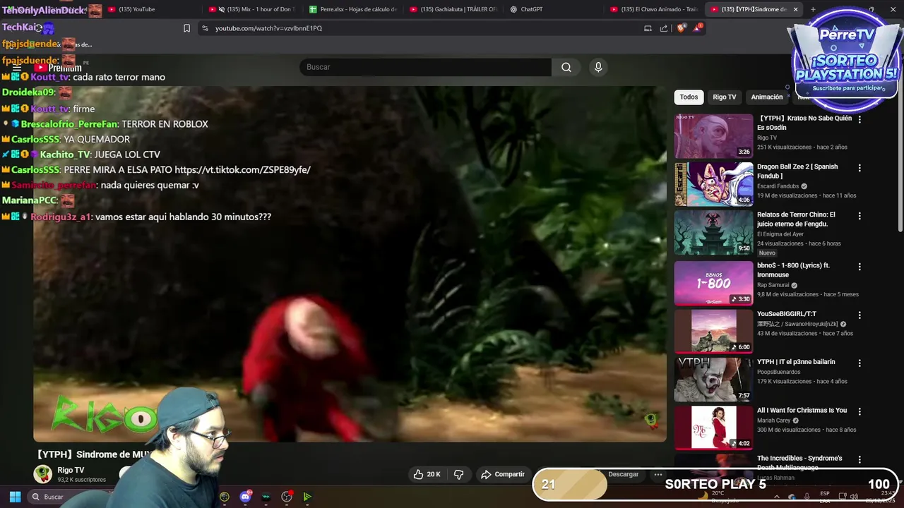Viewport: 904px width, 508px height.
Task: Click the PoopsBuenardos channel name
Action: 778,372
